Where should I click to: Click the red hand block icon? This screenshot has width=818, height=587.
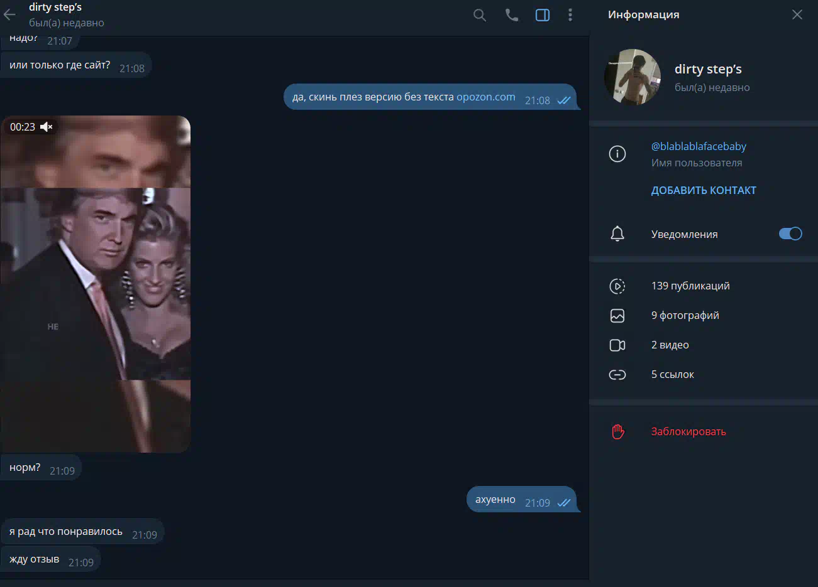pos(617,431)
